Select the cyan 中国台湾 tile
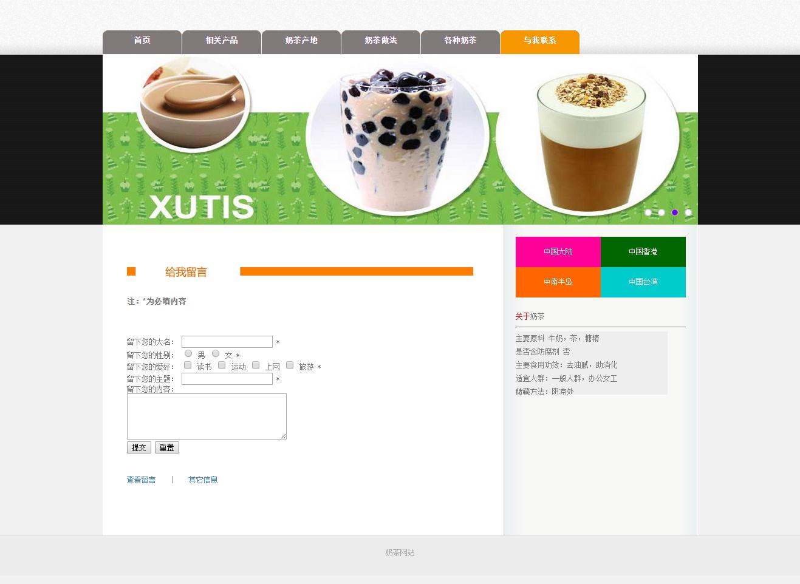This screenshot has height=584, width=800. tap(643, 282)
